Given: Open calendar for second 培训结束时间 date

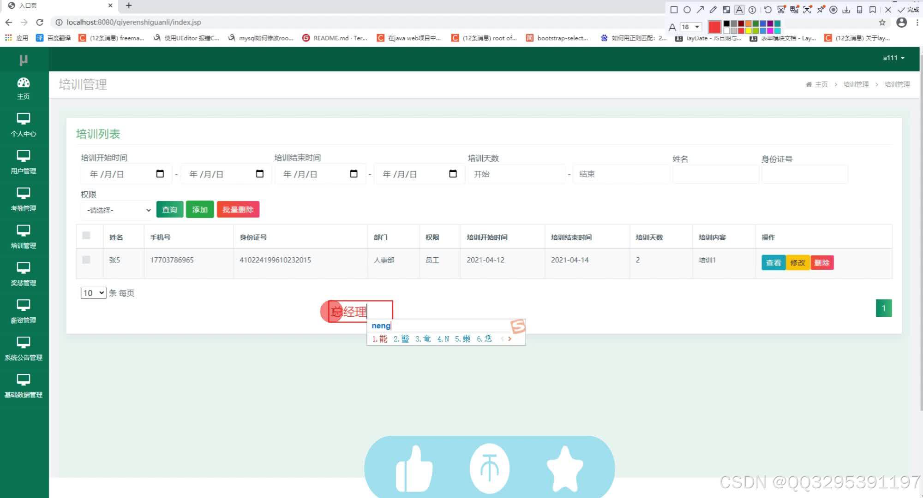Looking at the screenshot, I should click(453, 174).
